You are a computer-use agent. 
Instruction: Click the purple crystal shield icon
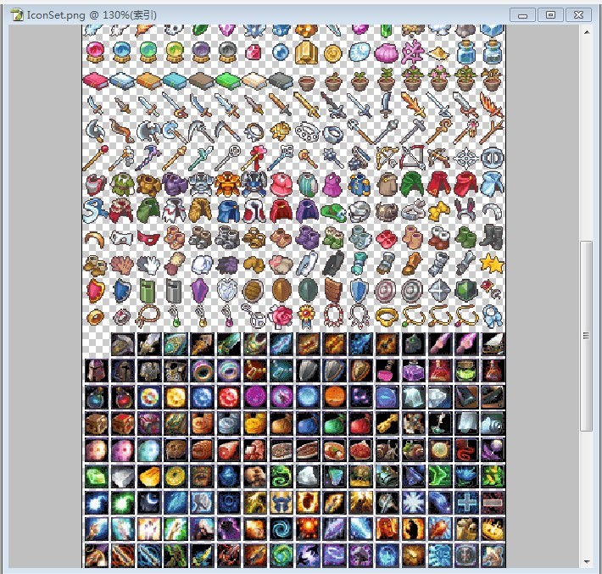click(200, 291)
